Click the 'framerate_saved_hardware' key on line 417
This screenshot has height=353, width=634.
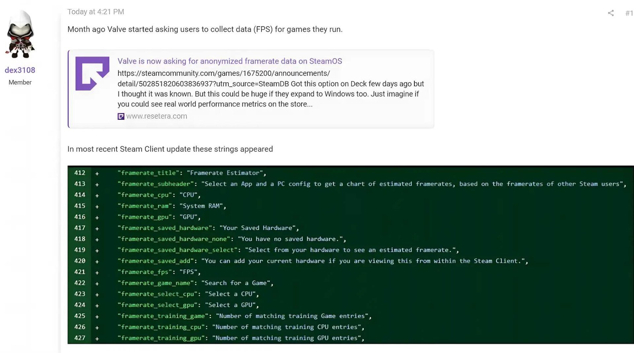coord(164,228)
